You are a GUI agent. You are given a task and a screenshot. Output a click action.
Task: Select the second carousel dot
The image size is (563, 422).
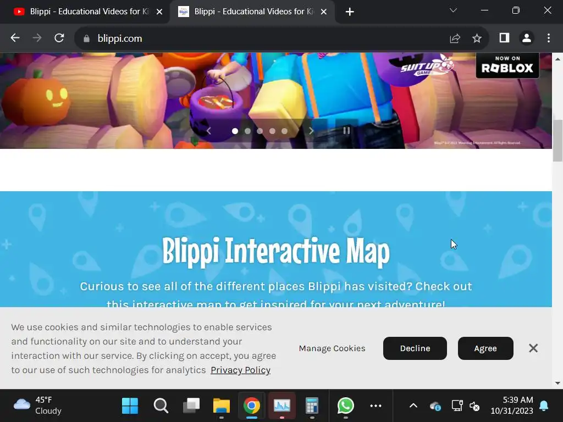click(x=247, y=131)
